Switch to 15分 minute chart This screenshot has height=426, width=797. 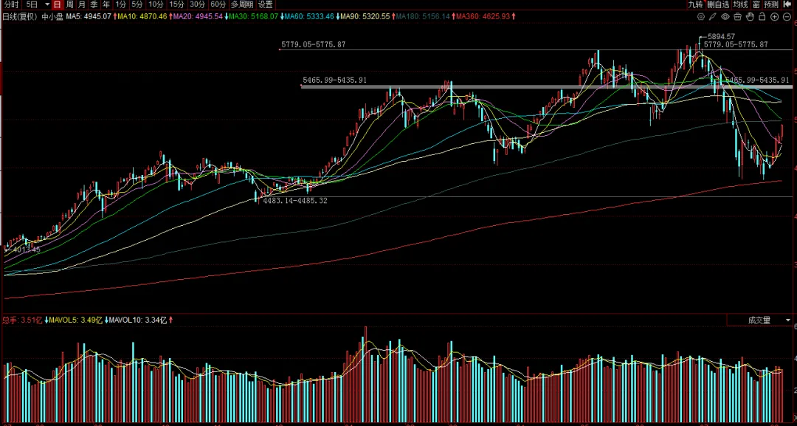click(176, 4)
